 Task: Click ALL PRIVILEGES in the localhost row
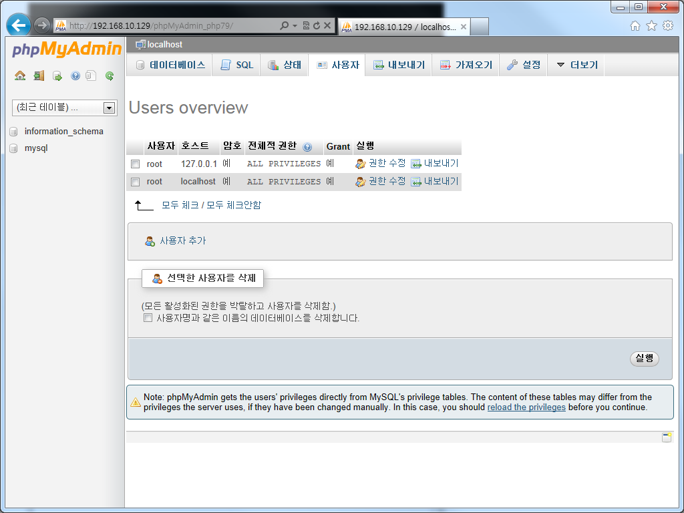[x=284, y=182]
